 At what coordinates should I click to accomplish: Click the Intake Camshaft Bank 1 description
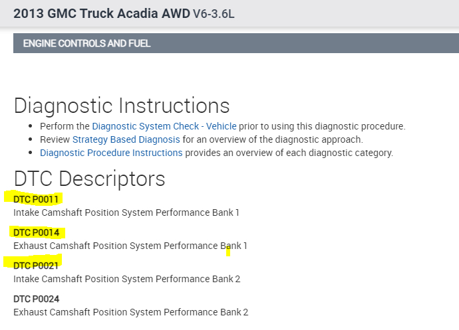click(x=126, y=212)
